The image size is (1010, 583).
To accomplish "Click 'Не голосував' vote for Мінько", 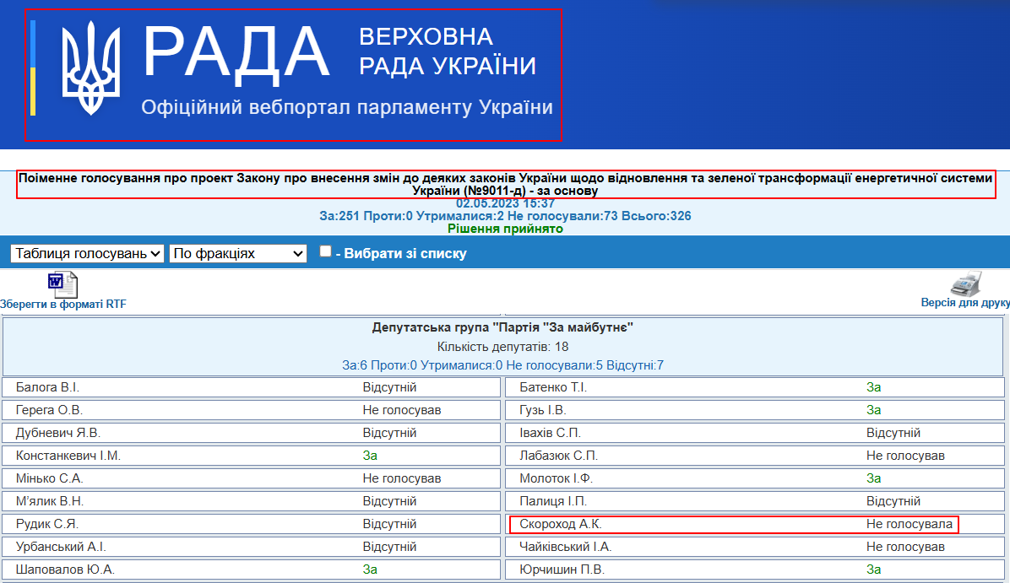I will [402, 478].
